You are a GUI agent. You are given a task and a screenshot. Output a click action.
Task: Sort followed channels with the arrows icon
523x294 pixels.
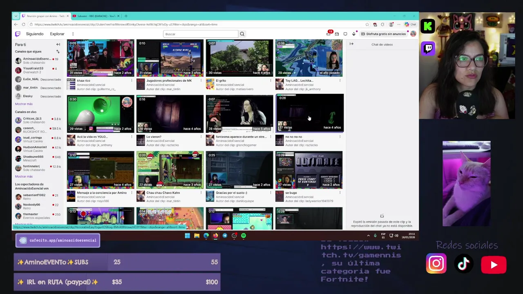[58, 51]
